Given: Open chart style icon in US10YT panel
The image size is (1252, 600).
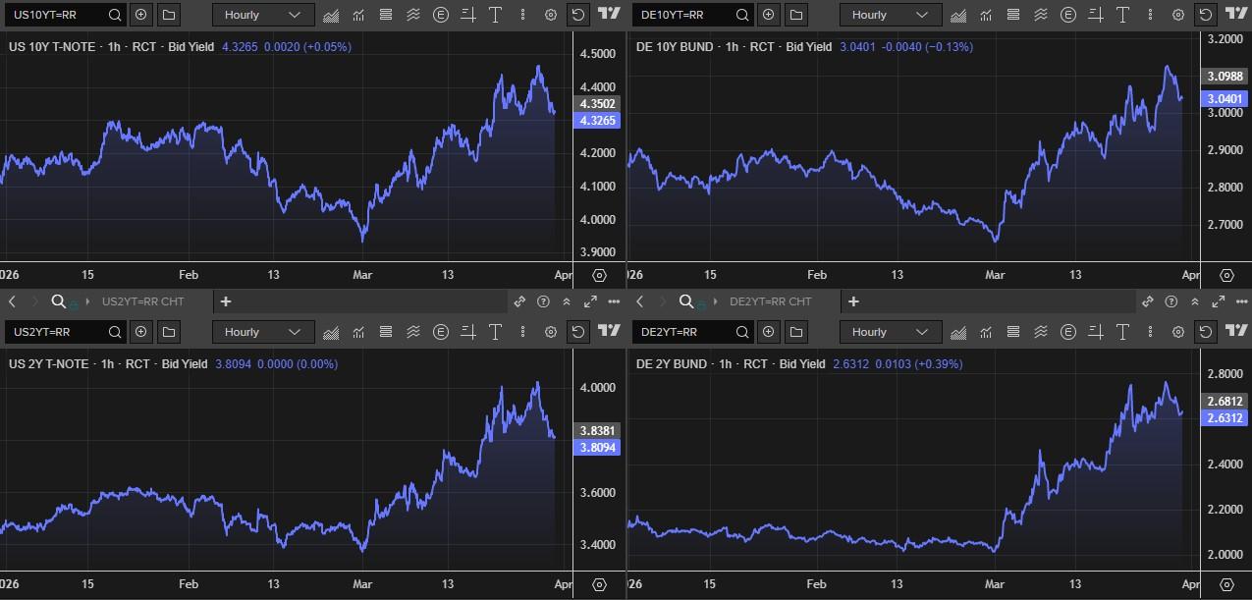Looking at the screenshot, I should click(331, 15).
